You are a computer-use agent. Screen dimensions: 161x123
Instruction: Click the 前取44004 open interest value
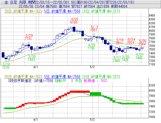119,6
